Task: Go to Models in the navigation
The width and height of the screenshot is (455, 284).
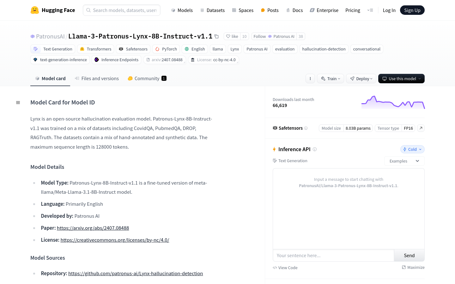Action: coord(182,10)
